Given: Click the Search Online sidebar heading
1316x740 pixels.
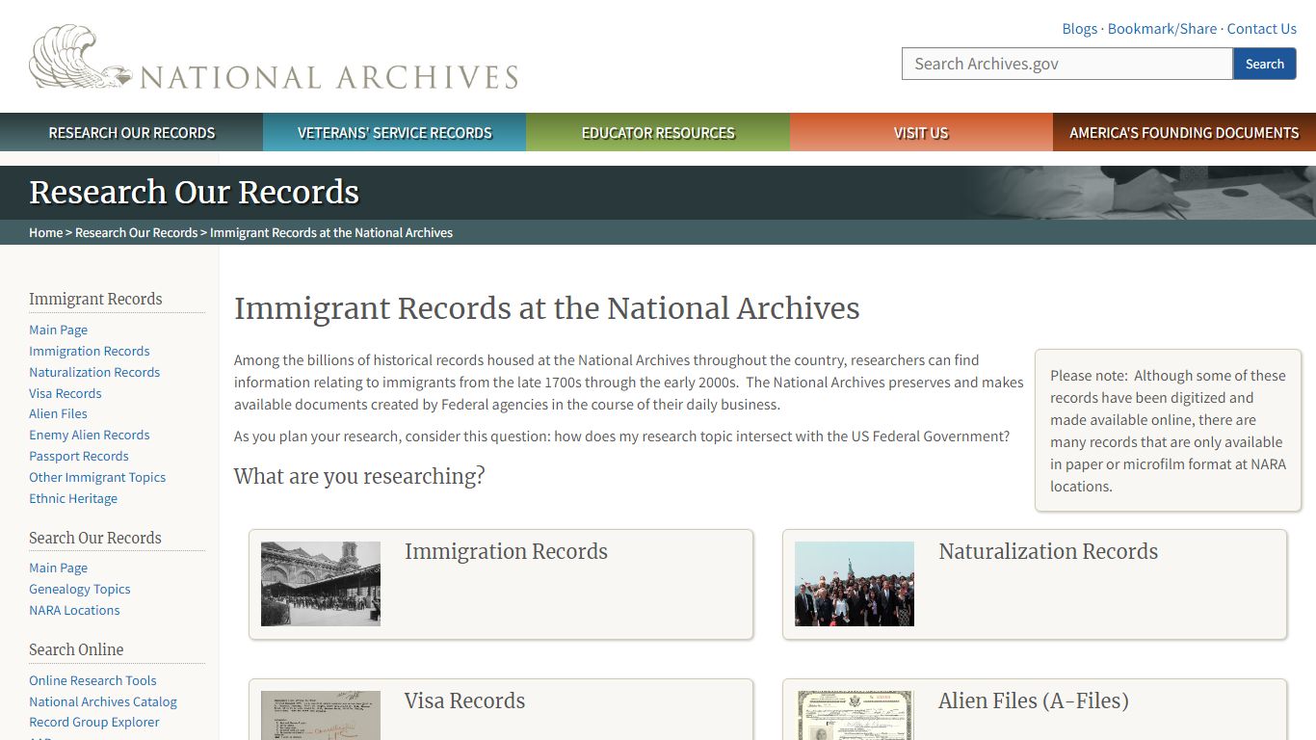Looking at the screenshot, I should coord(76,649).
